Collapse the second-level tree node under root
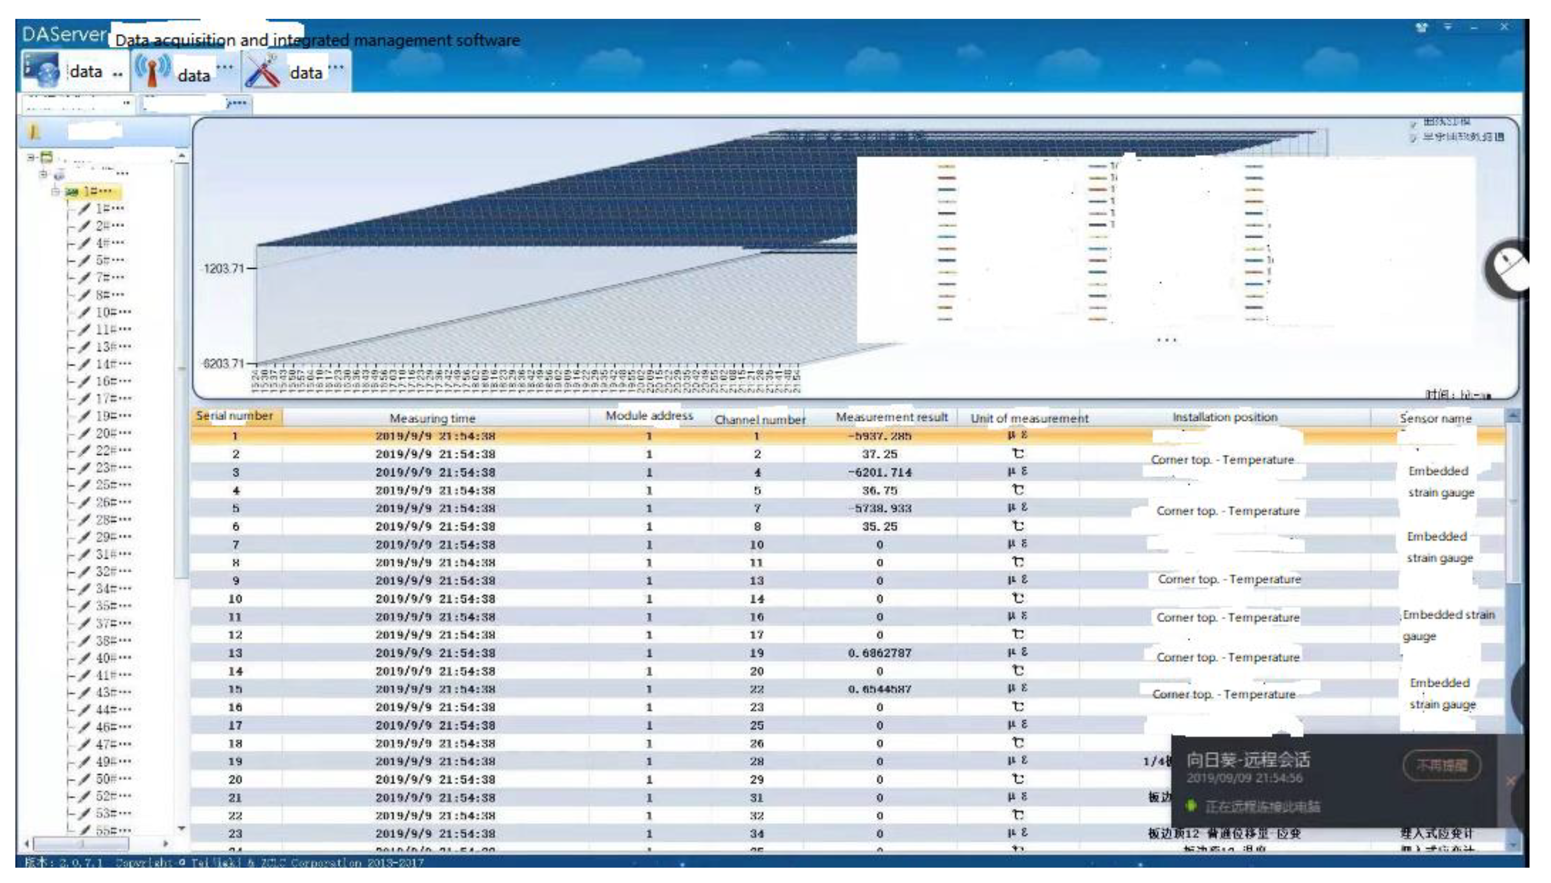 [x=43, y=175]
